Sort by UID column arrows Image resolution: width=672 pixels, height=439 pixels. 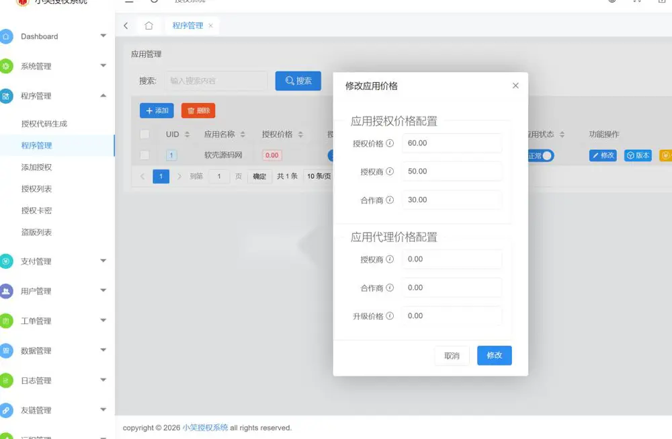(187, 134)
